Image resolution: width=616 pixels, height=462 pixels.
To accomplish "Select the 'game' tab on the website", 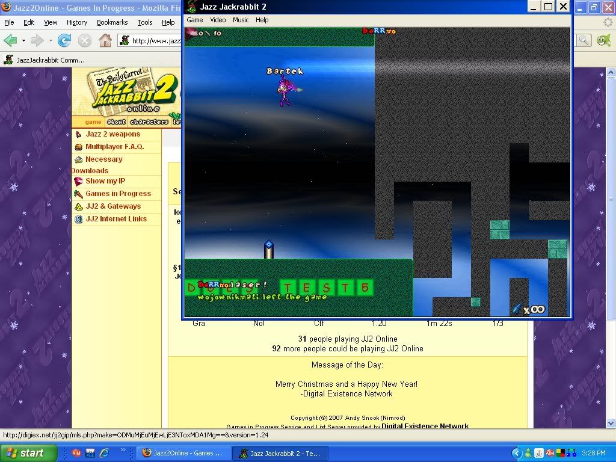I will pos(93,122).
